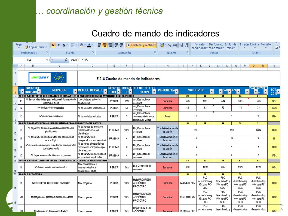Viewport: 288px width, 216px height.
Task: Select column H header
Action: tap(167, 66)
